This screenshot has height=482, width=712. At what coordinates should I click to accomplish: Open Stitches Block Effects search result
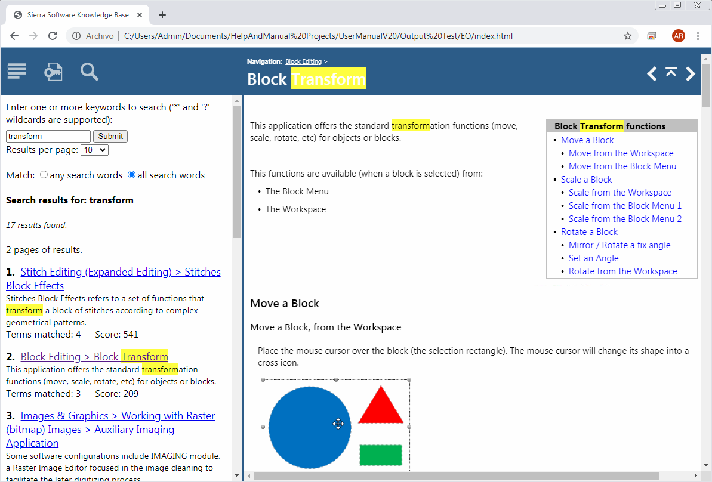click(x=113, y=279)
